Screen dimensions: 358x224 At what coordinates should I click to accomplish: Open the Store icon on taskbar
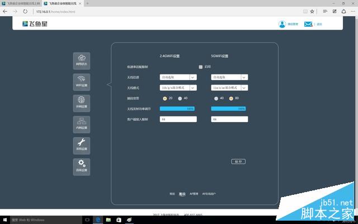pos(119,220)
